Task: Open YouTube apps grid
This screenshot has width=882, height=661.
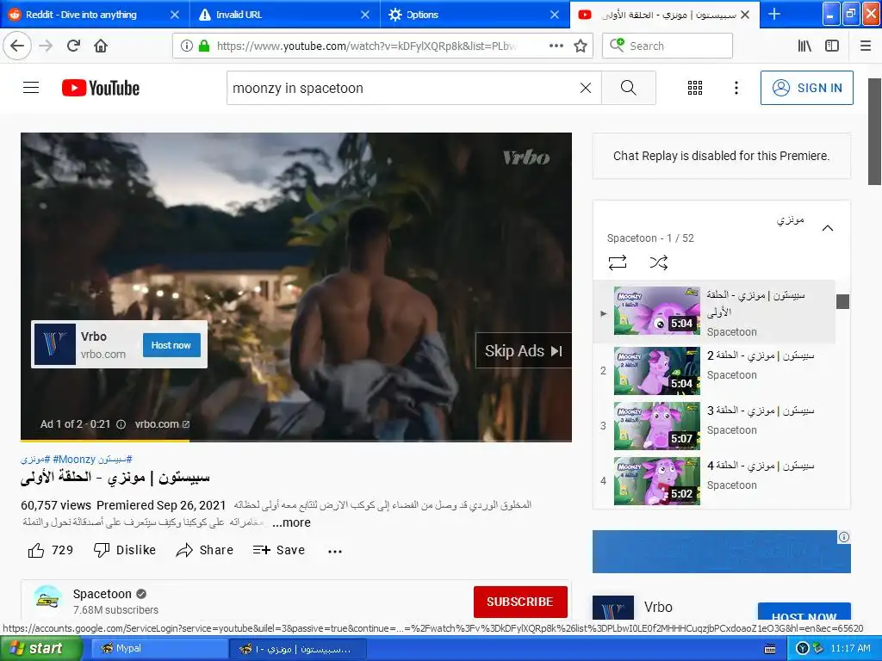Action: coord(695,88)
